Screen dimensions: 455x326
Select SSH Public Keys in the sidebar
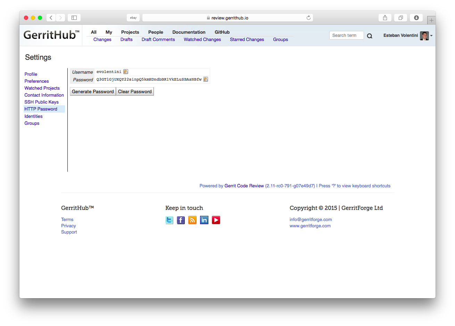pyautogui.click(x=41, y=102)
